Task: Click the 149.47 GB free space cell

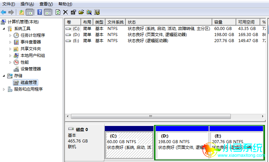Action: pyautogui.click(x=248, y=41)
